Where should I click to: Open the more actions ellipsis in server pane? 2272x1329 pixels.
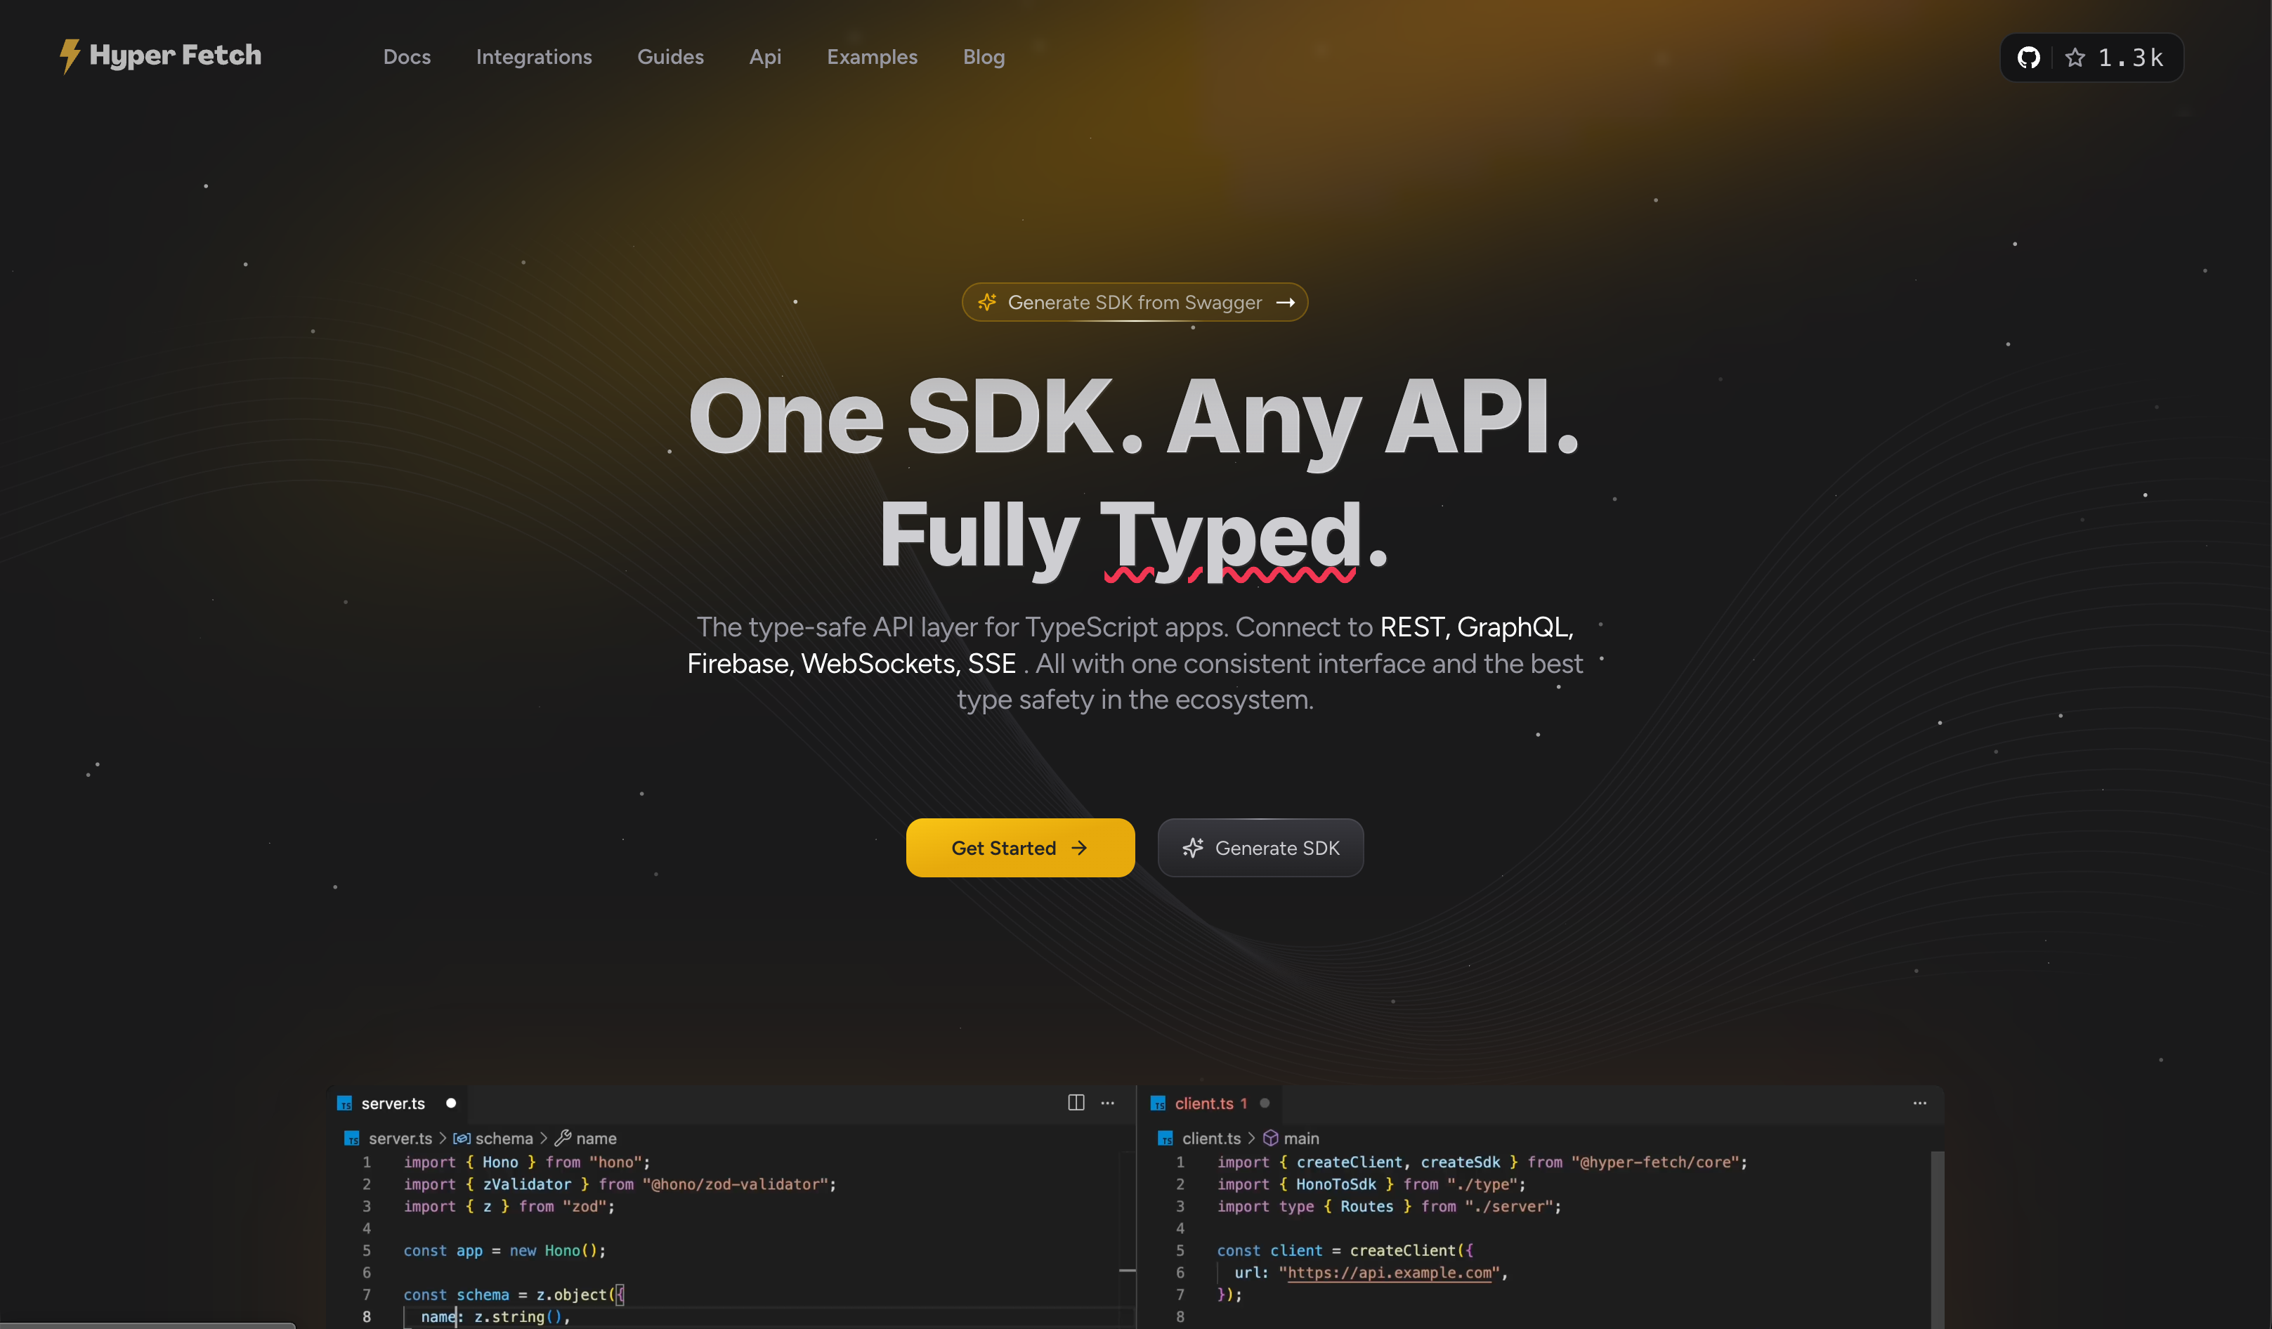[x=1108, y=1103]
